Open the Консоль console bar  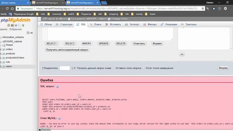[x=44, y=130]
